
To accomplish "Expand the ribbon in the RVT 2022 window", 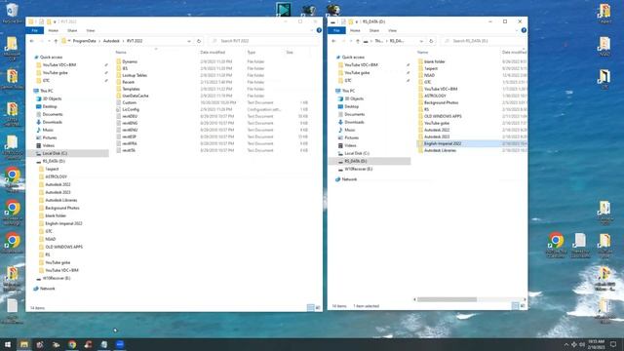I will point(312,30).
